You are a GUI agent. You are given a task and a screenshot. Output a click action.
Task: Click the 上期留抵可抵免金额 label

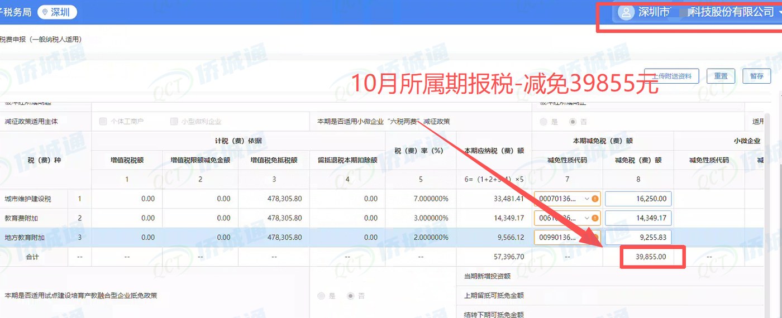[493, 295]
